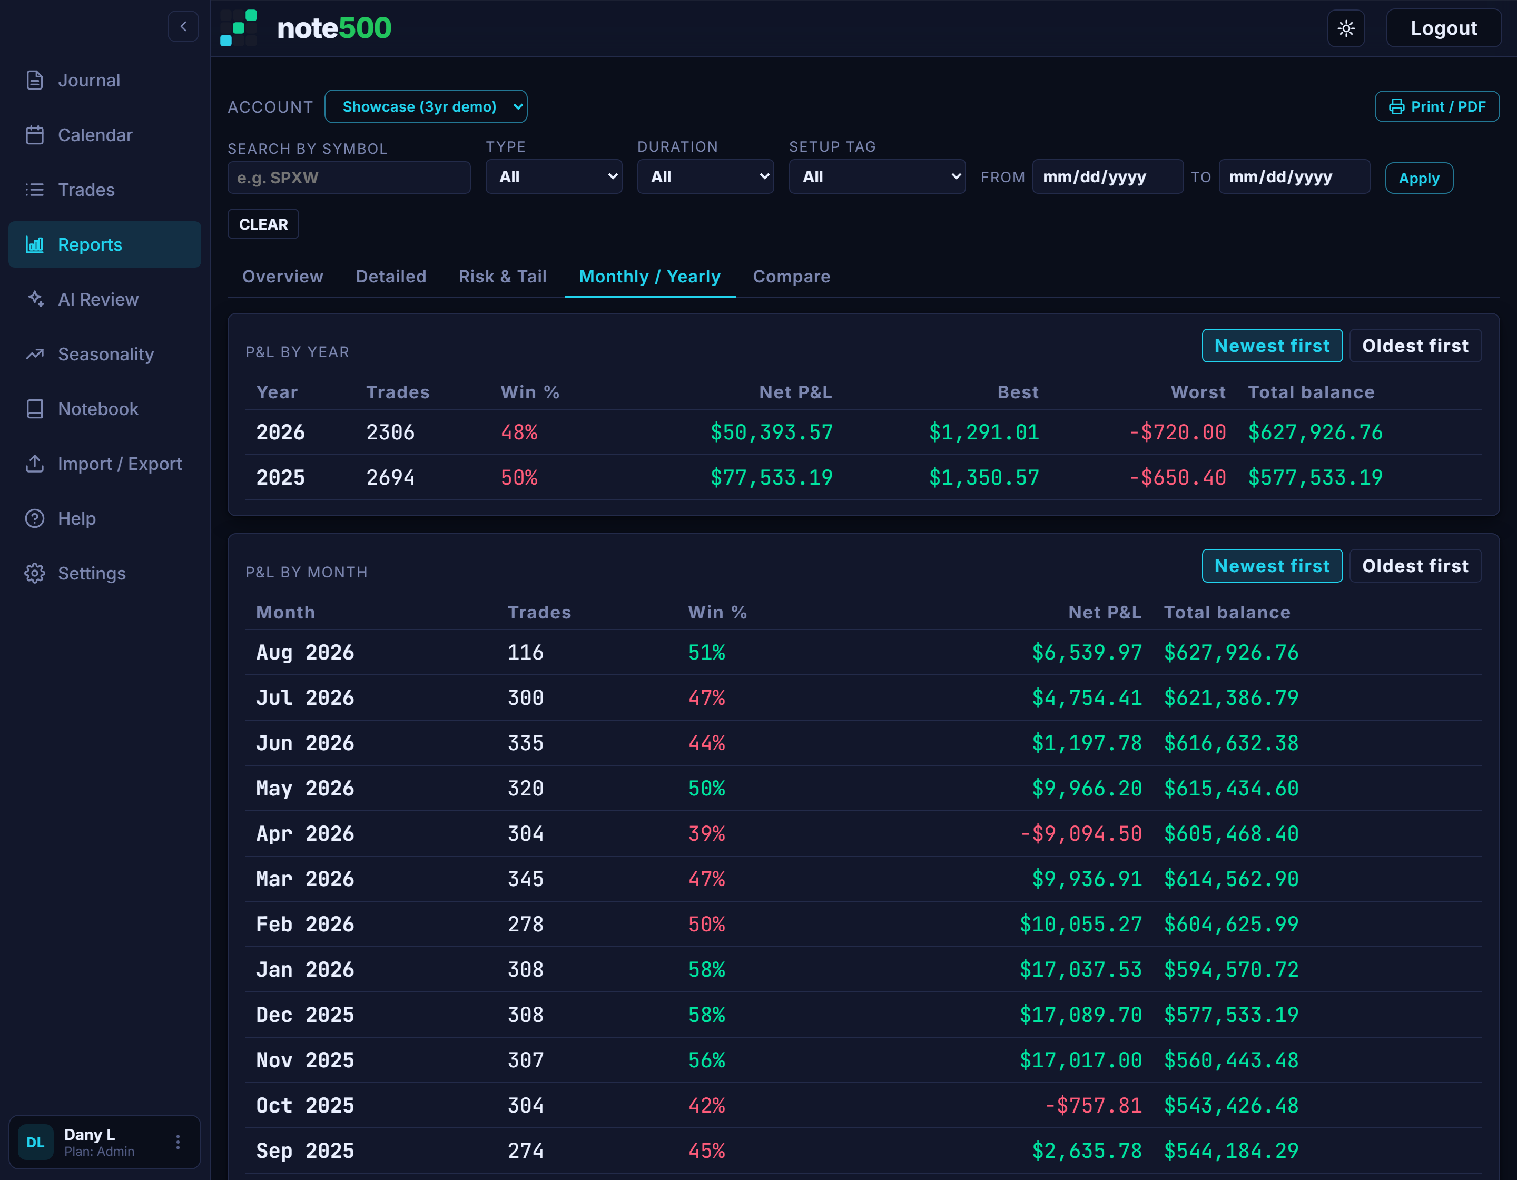Click the Aug 2026 month row
1517x1180 pixels.
(863, 652)
